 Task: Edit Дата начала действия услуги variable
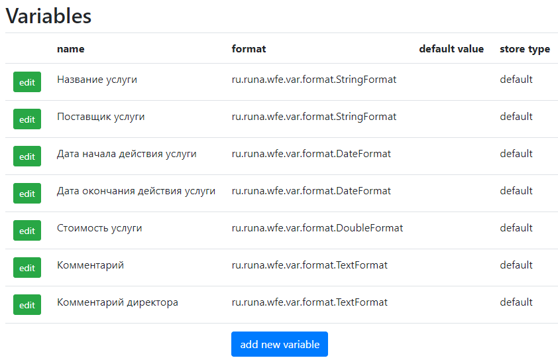pyautogui.click(x=27, y=156)
